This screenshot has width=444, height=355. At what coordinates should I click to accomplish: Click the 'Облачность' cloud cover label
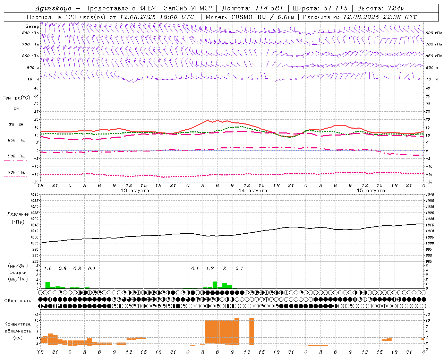coord(18,301)
